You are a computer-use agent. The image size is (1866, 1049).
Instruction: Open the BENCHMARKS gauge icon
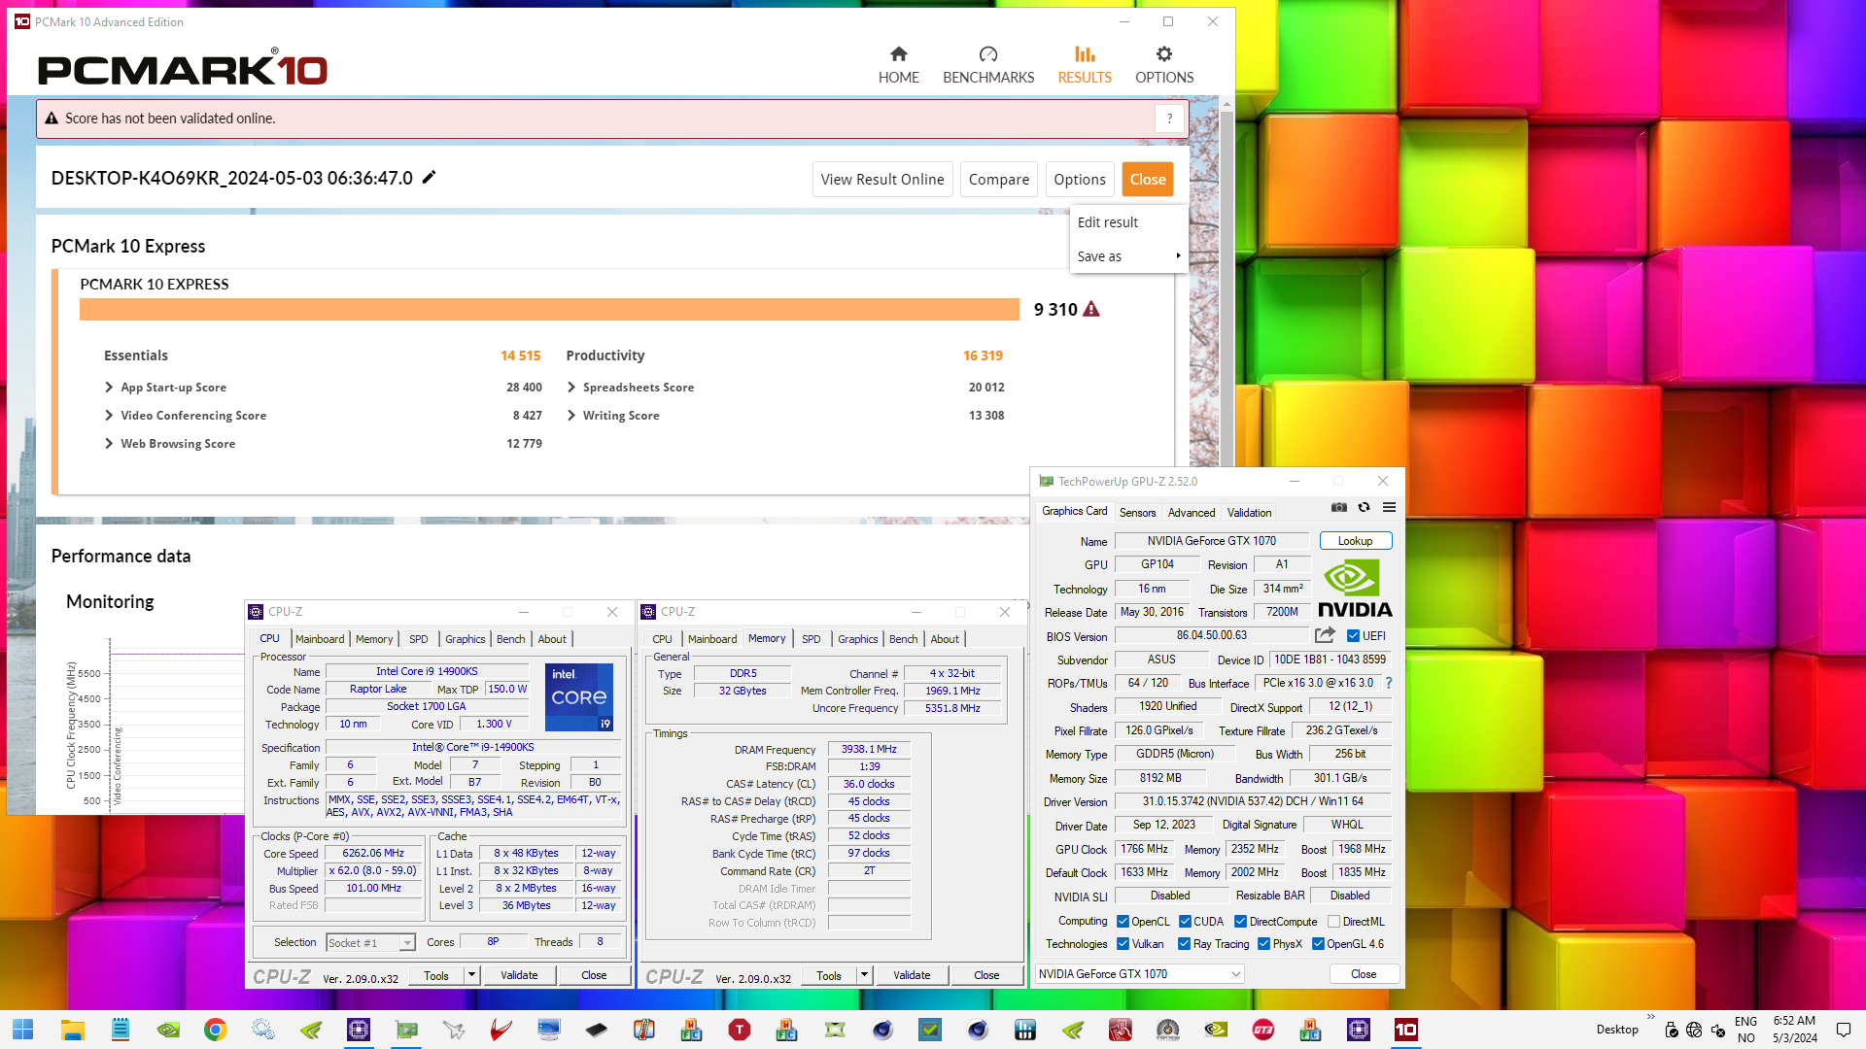click(988, 54)
